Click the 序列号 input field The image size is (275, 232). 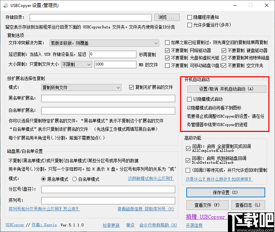[108, 201]
